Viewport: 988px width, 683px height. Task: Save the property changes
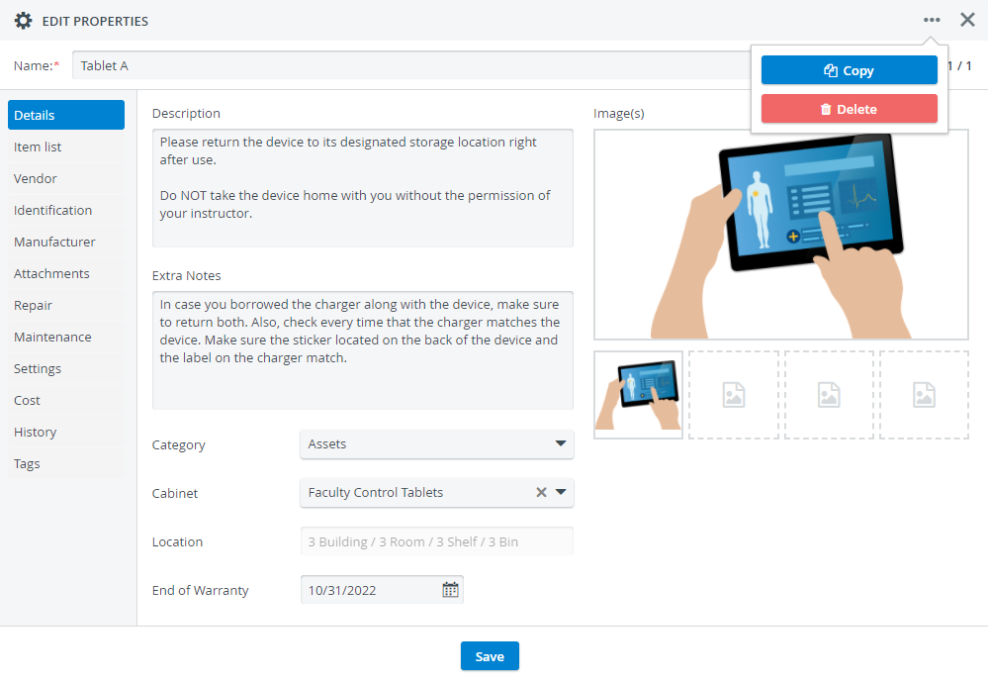pyautogui.click(x=490, y=656)
